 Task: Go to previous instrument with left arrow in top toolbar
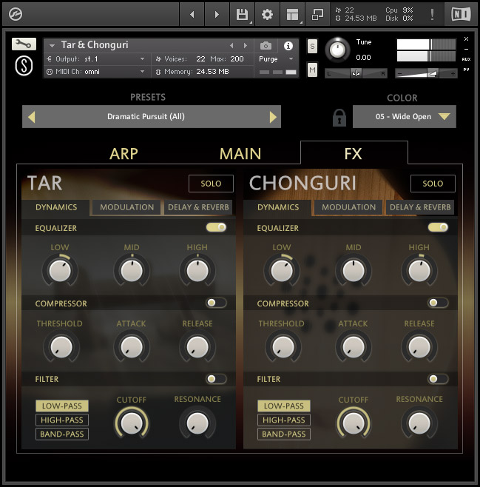point(192,14)
